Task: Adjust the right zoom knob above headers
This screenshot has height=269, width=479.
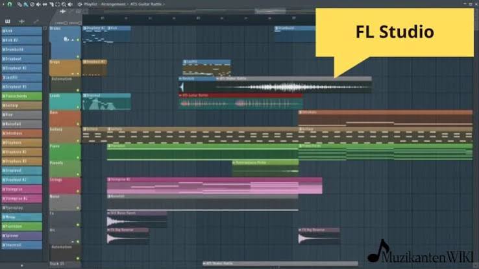Action: pyautogui.click(x=80, y=23)
